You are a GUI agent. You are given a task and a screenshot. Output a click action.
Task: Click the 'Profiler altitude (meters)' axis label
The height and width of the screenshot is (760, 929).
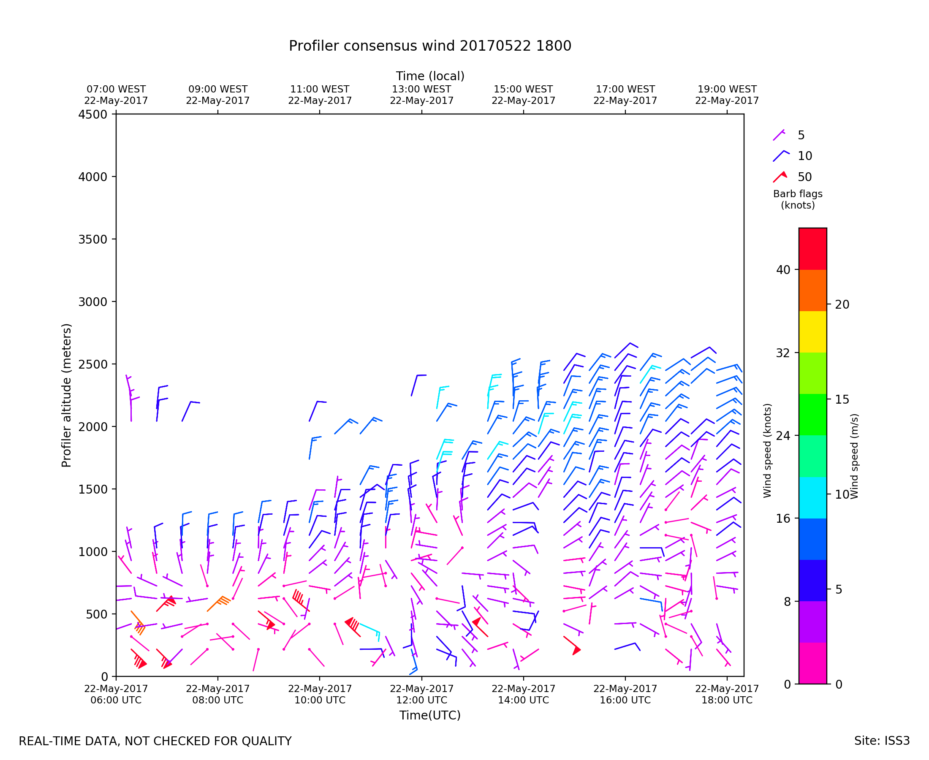[x=66, y=395]
